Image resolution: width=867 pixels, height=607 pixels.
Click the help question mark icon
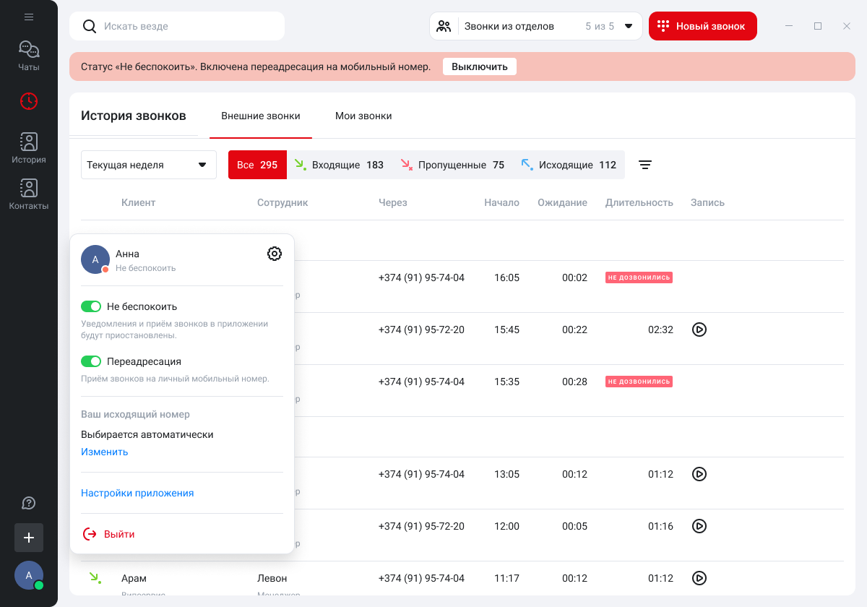(x=29, y=503)
